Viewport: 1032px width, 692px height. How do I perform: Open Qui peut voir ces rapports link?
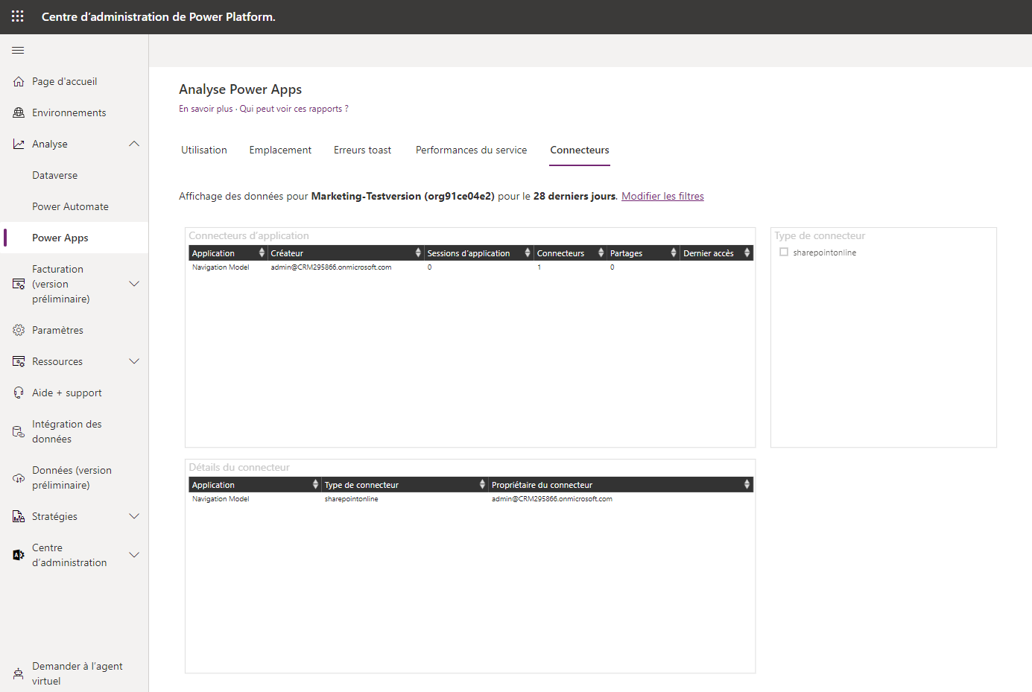[x=294, y=109]
